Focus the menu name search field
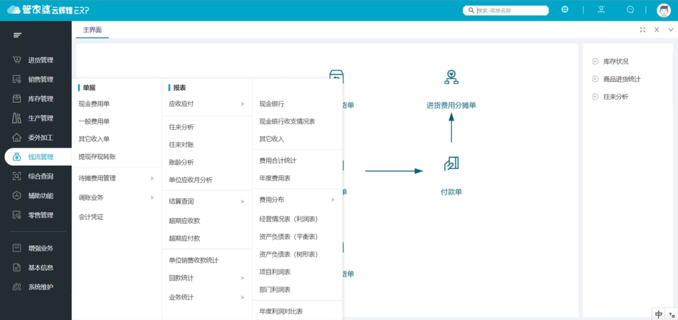This screenshot has height=320, width=678. (x=506, y=10)
